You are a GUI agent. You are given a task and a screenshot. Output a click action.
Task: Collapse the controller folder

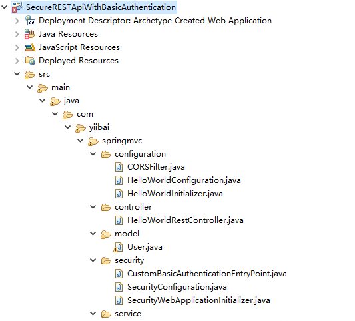93,207
